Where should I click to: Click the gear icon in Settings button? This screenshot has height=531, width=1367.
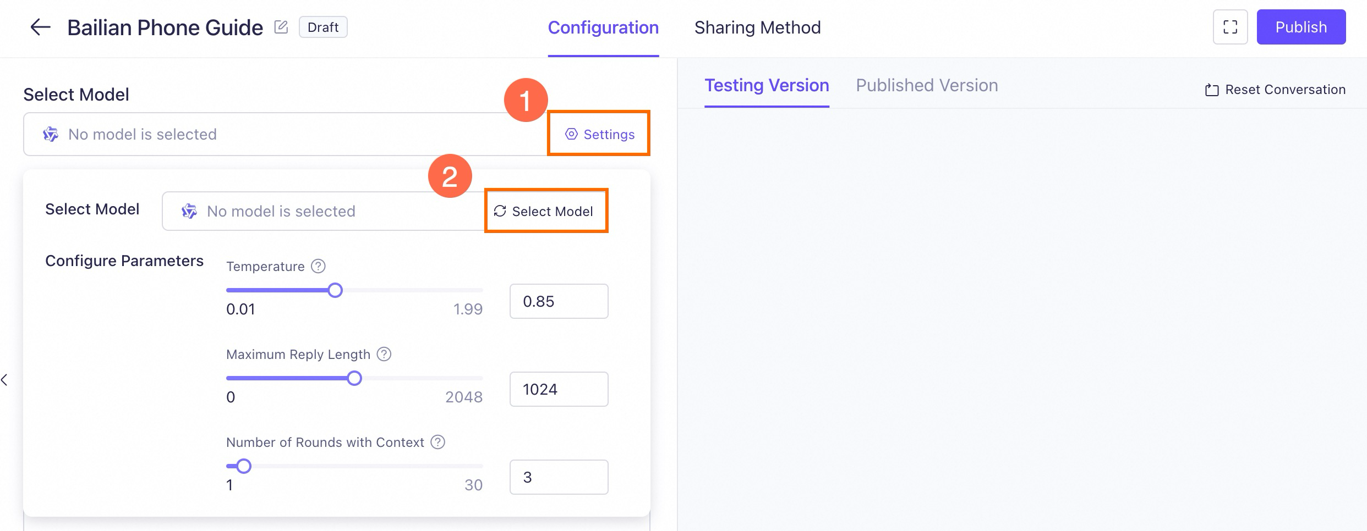[571, 134]
